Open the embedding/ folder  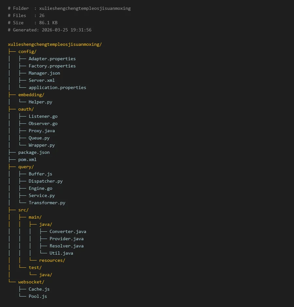[x=31, y=95]
